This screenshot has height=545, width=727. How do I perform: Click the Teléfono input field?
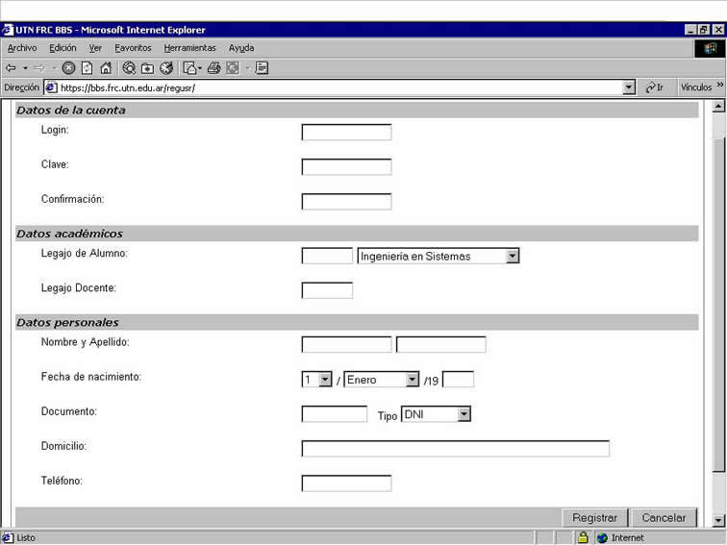346,483
